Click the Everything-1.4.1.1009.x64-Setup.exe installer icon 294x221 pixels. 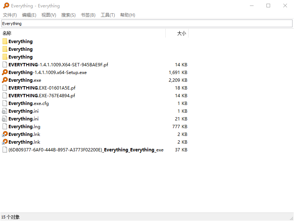click(5, 72)
